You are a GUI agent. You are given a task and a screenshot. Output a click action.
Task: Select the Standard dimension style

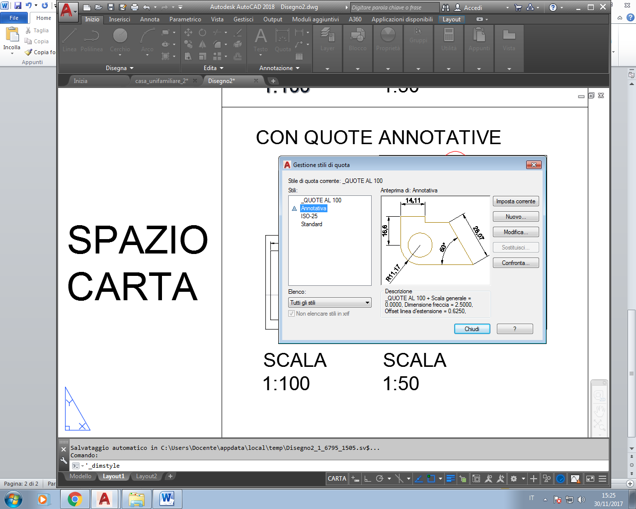pos(312,224)
